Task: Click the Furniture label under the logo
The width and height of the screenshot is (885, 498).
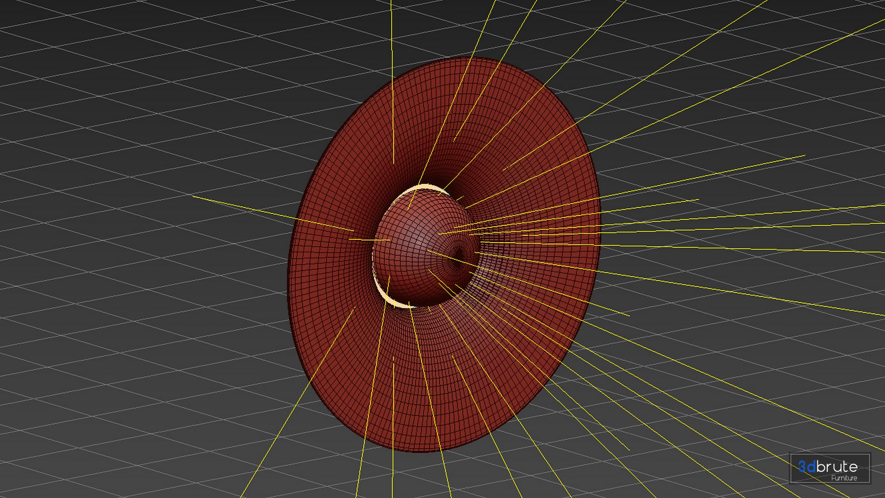Action: (844, 478)
